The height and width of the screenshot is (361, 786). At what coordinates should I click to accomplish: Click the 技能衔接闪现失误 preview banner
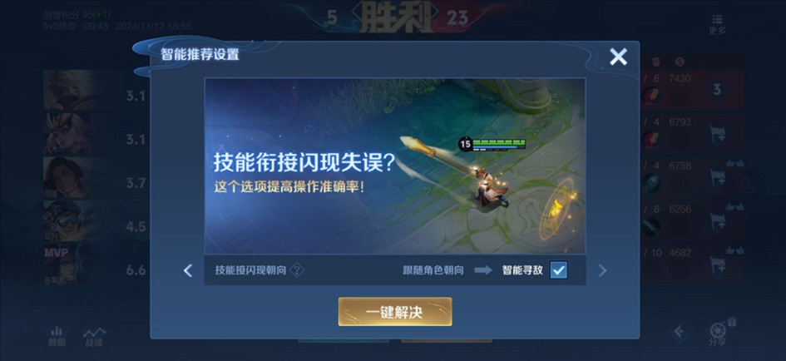[395, 166]
